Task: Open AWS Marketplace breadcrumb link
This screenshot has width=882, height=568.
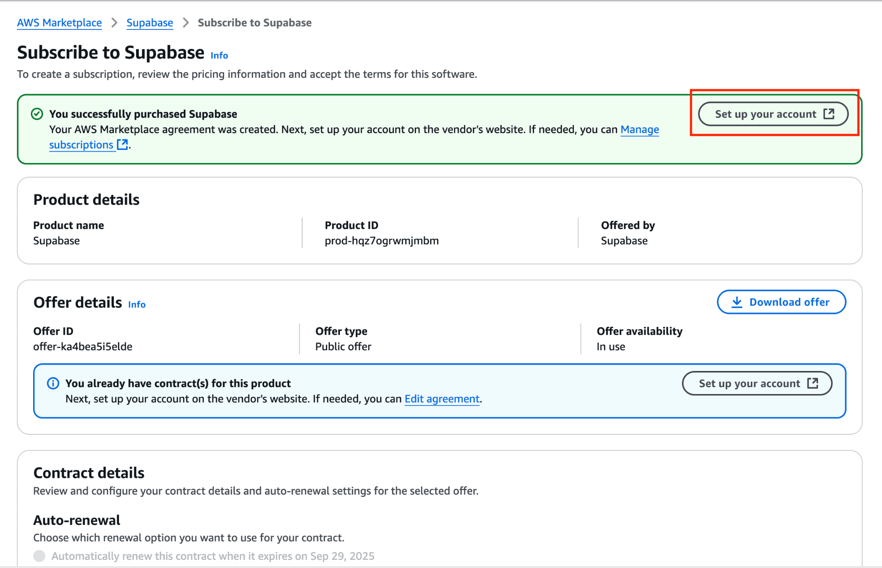Action: coord(59,23)
